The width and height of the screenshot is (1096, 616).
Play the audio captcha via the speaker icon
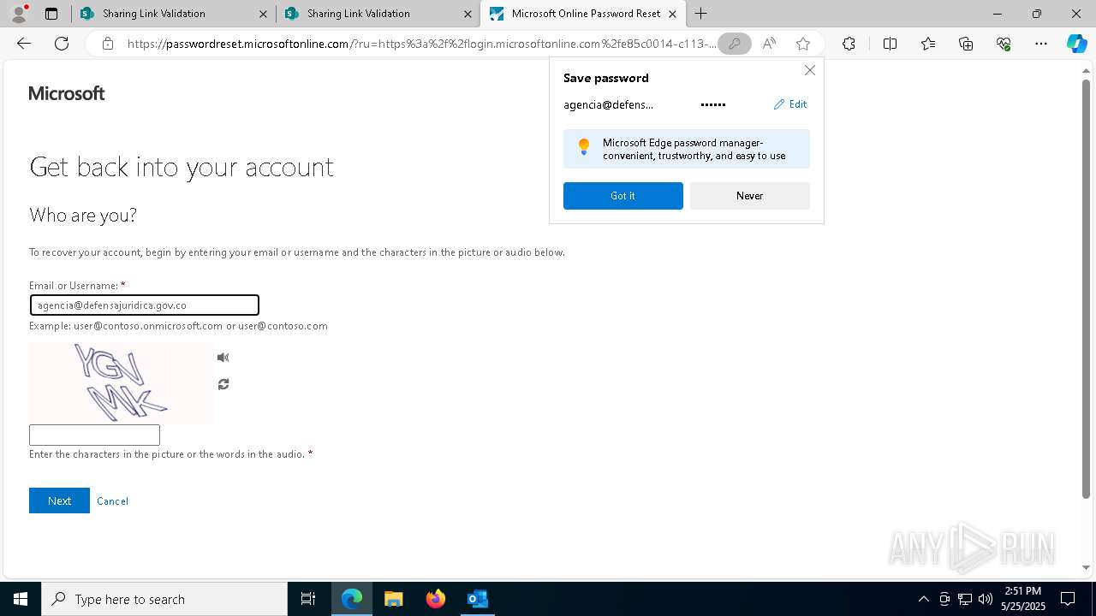223,358
